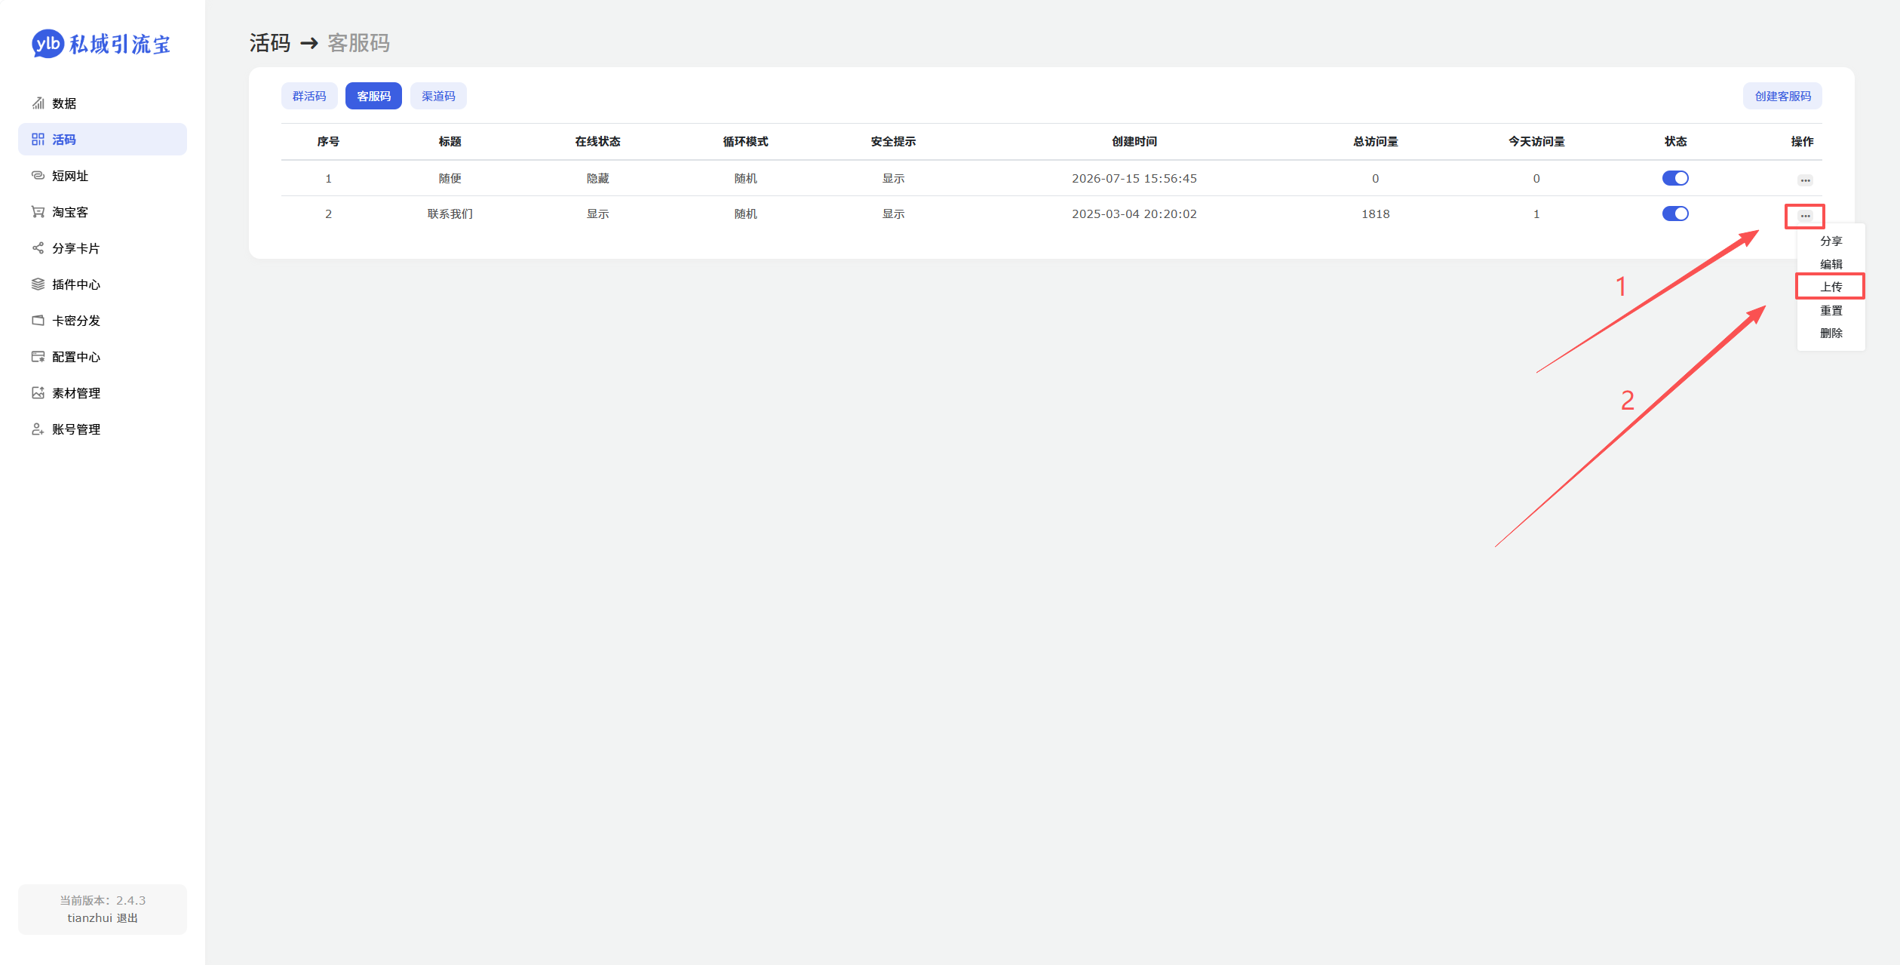Open actions menu for 随便 row

(1805, 180)
